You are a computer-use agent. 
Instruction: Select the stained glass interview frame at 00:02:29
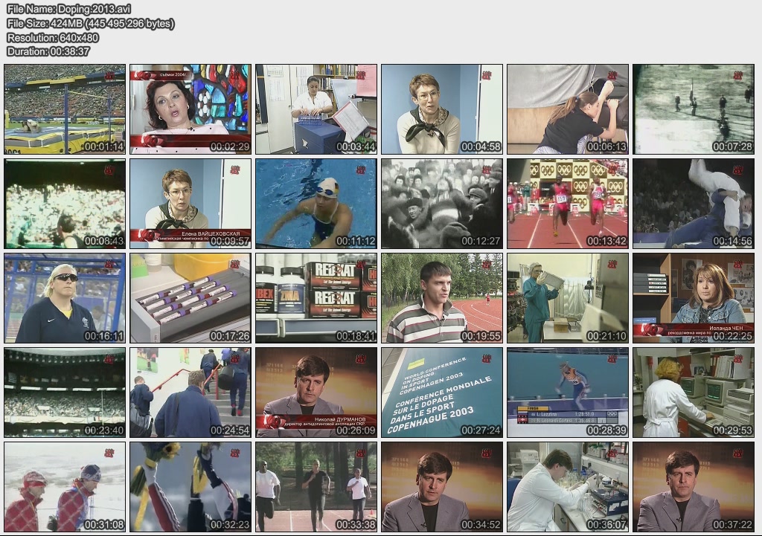point(190,109)
